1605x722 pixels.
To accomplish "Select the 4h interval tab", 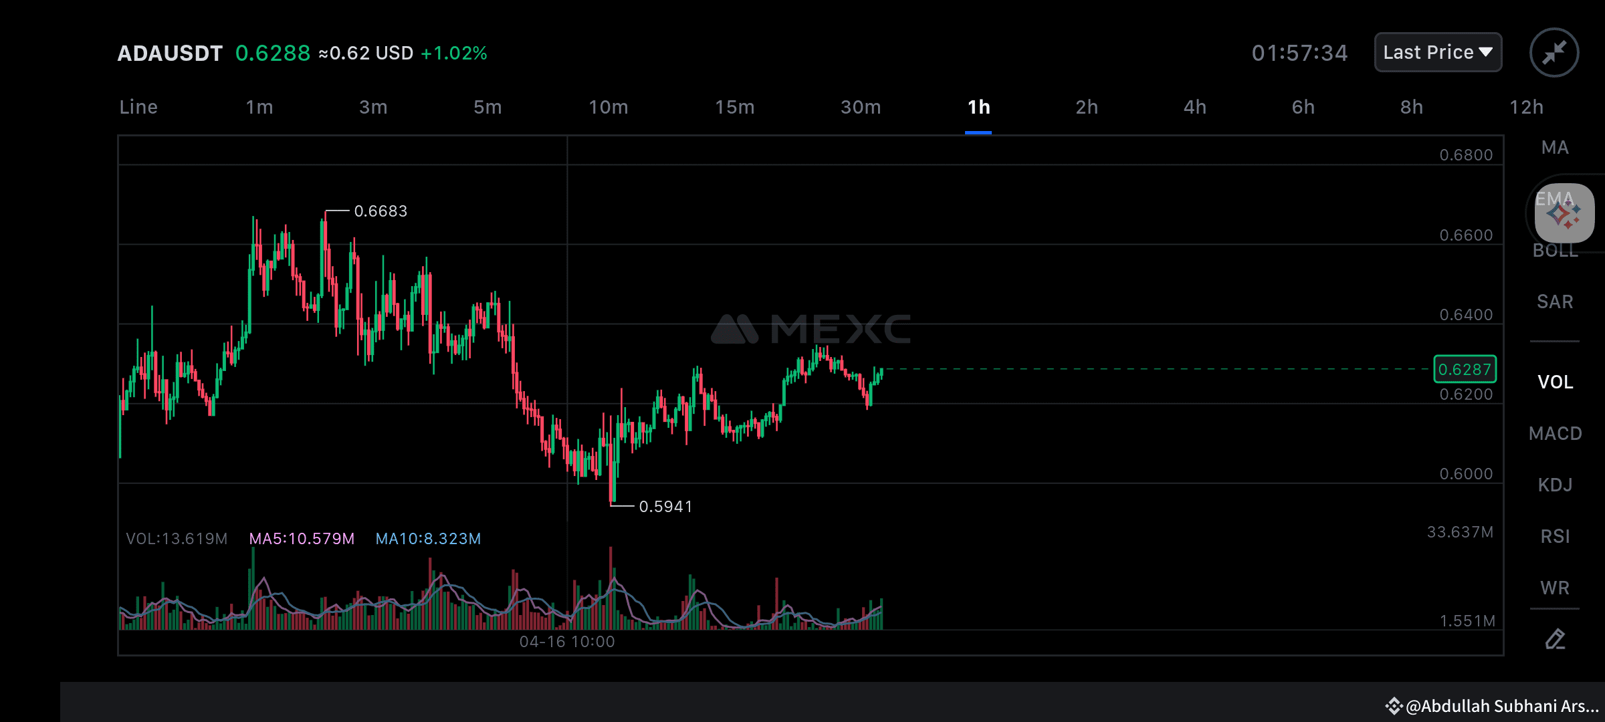I will tap(1194, 106).
